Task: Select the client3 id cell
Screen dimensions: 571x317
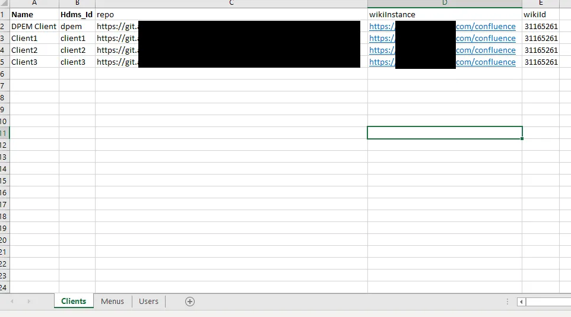Action: [x=77, y=62]
